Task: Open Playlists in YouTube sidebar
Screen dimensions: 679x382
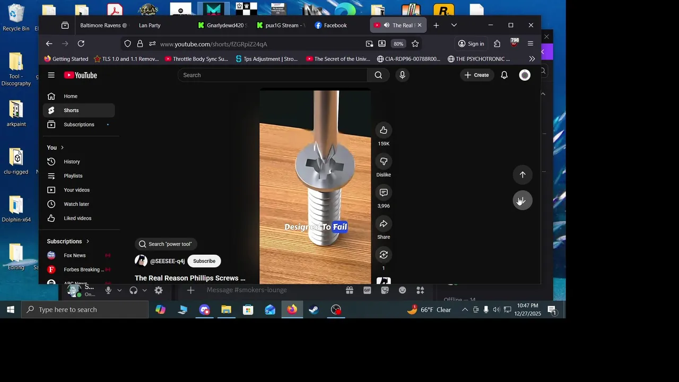Action: tap(79, 176)
